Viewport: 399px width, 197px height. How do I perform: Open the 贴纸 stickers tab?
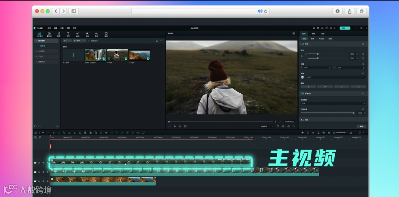[97, 35]
